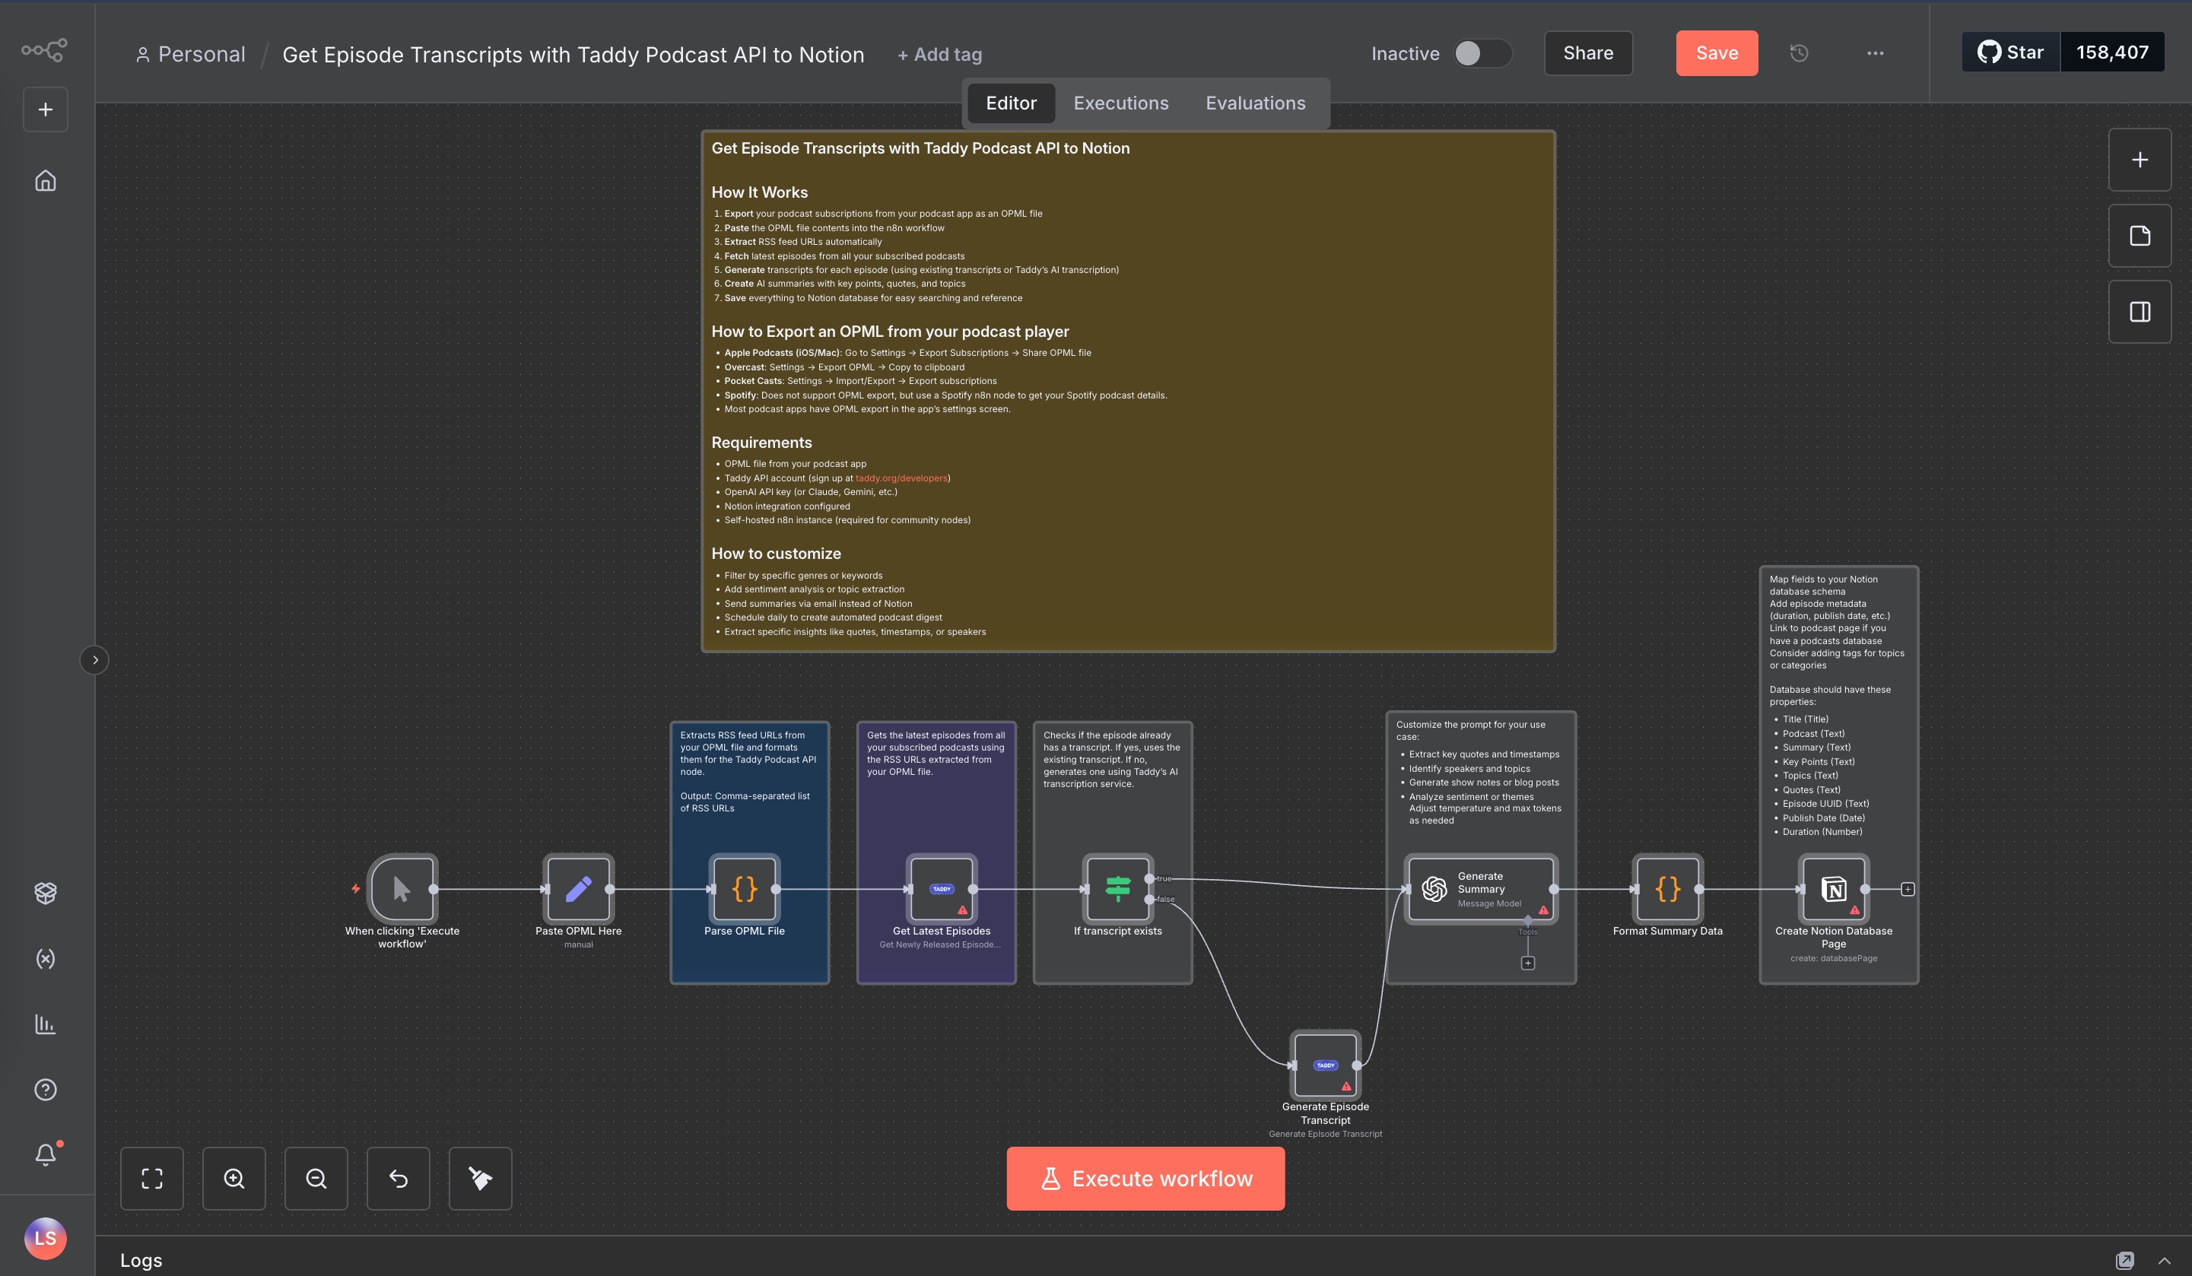
Task: Open the Evaluations tab
Action: [x=1255, y=103]
